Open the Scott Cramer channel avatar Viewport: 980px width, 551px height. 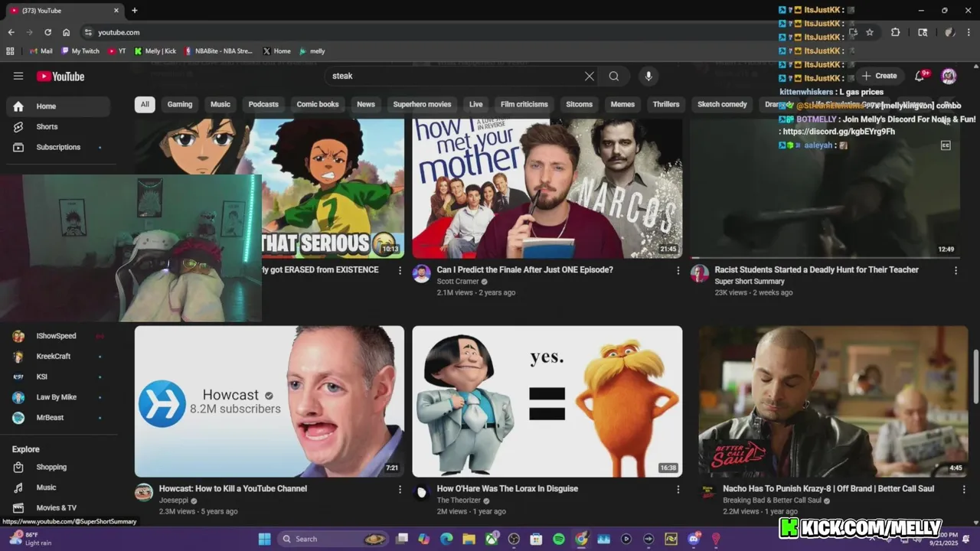tap(422, 274)
